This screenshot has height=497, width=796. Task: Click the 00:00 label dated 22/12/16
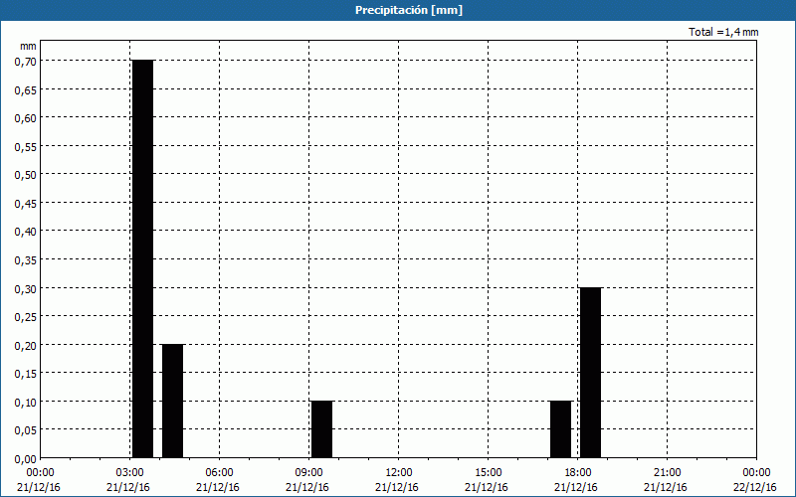point(756,472)
